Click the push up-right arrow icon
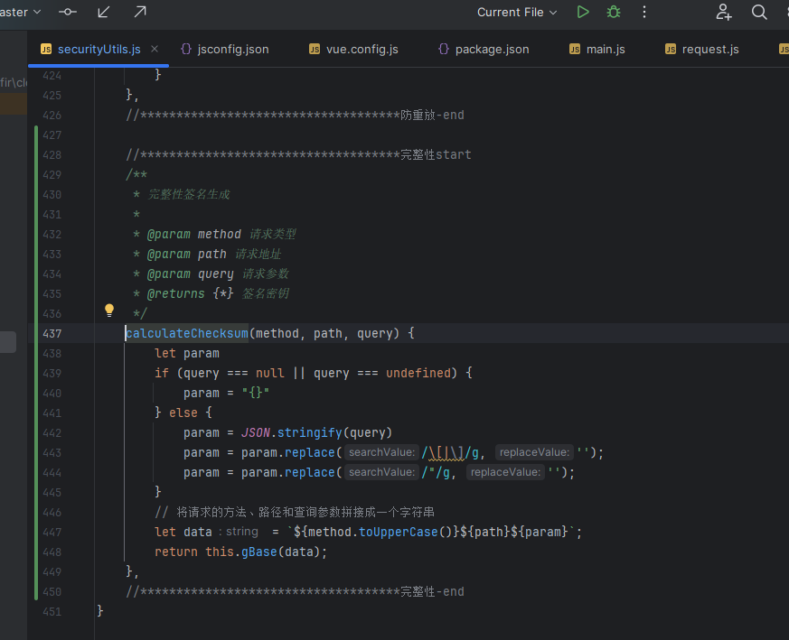This screenshot has height=640, width=789. coord(140,12)
